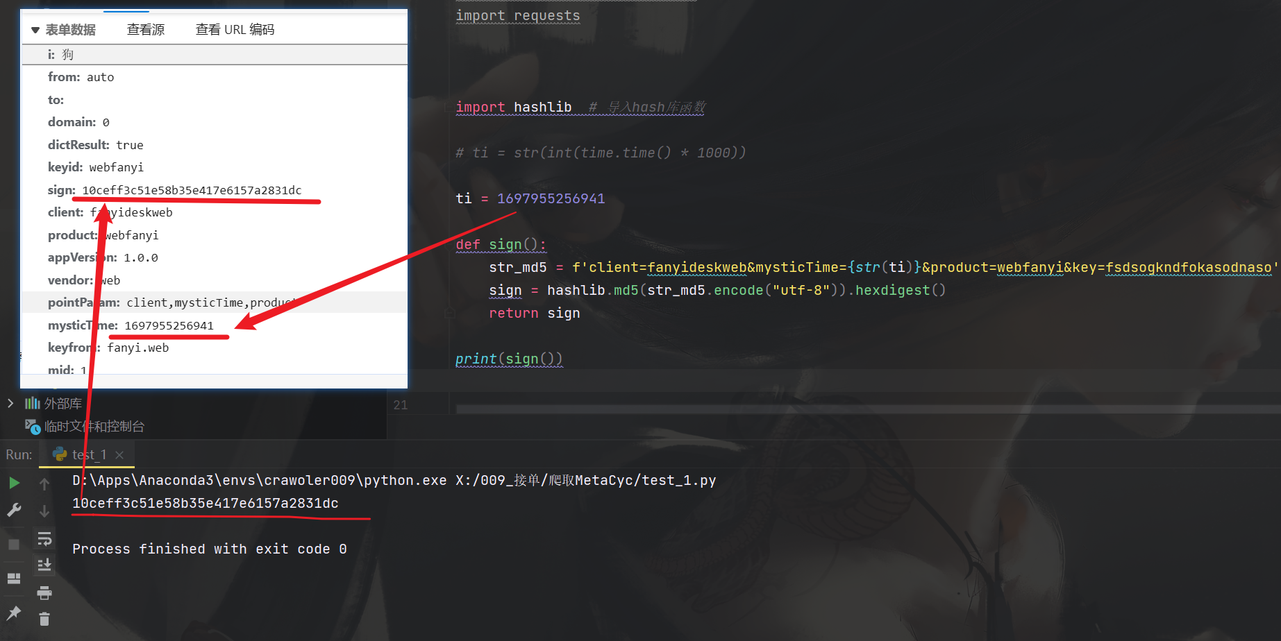Click the 外部库 library icon
1281x641 pixels.
[x=33, y=403]
